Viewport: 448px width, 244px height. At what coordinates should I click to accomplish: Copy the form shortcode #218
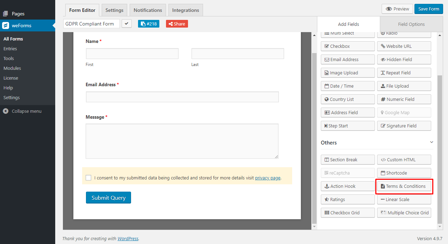pos(149,24)
